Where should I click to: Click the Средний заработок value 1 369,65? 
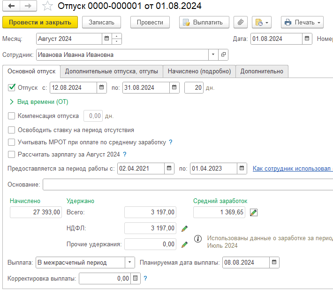pos(219,212)
